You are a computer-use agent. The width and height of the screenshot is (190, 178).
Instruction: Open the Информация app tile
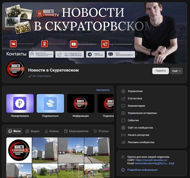[81, 104]
